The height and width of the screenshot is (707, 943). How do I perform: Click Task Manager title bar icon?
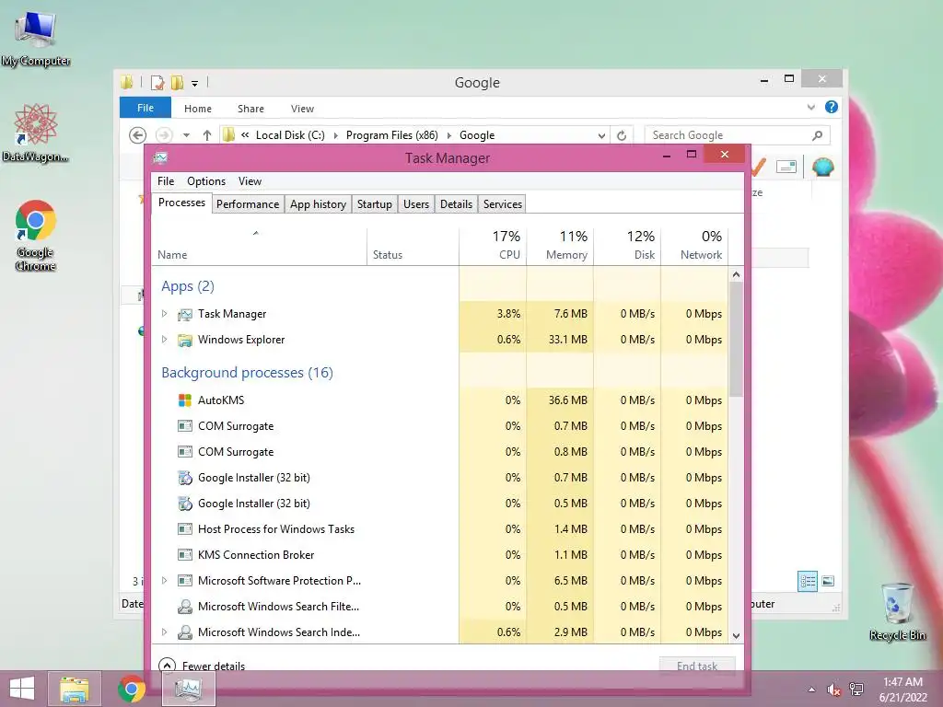click(x=160, y=158)
